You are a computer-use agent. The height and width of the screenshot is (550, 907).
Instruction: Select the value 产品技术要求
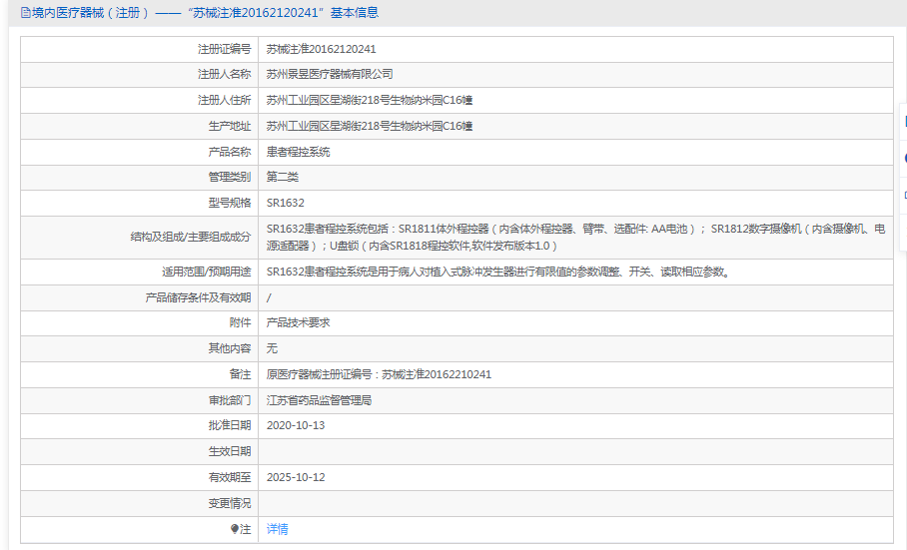[x=298, y=322]
